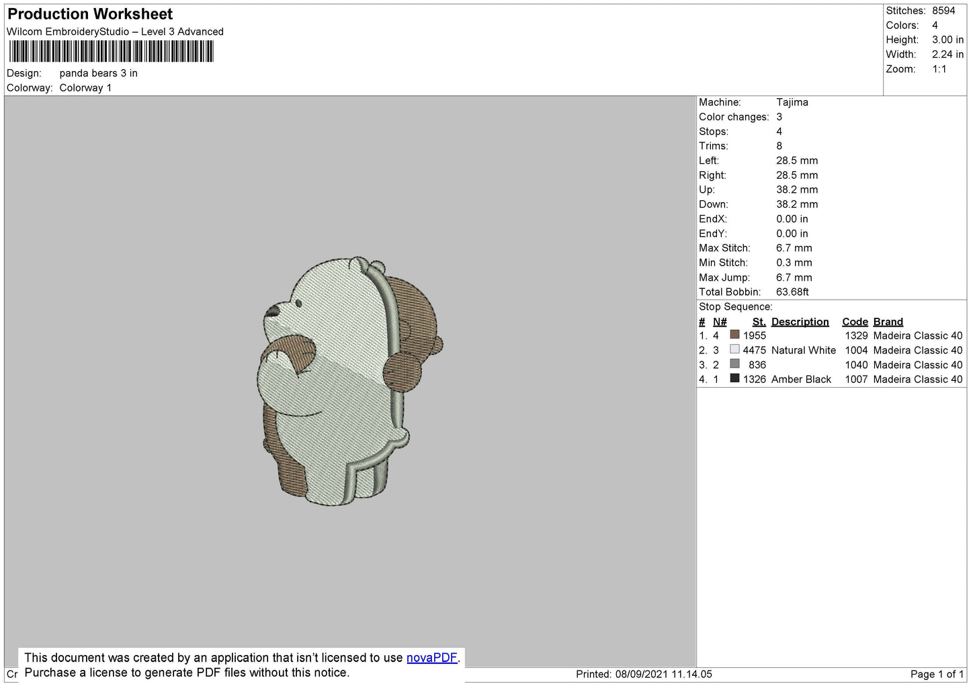Click thread code 1329
The width and height of the screenshot is (971, 686).
[856, 336]
